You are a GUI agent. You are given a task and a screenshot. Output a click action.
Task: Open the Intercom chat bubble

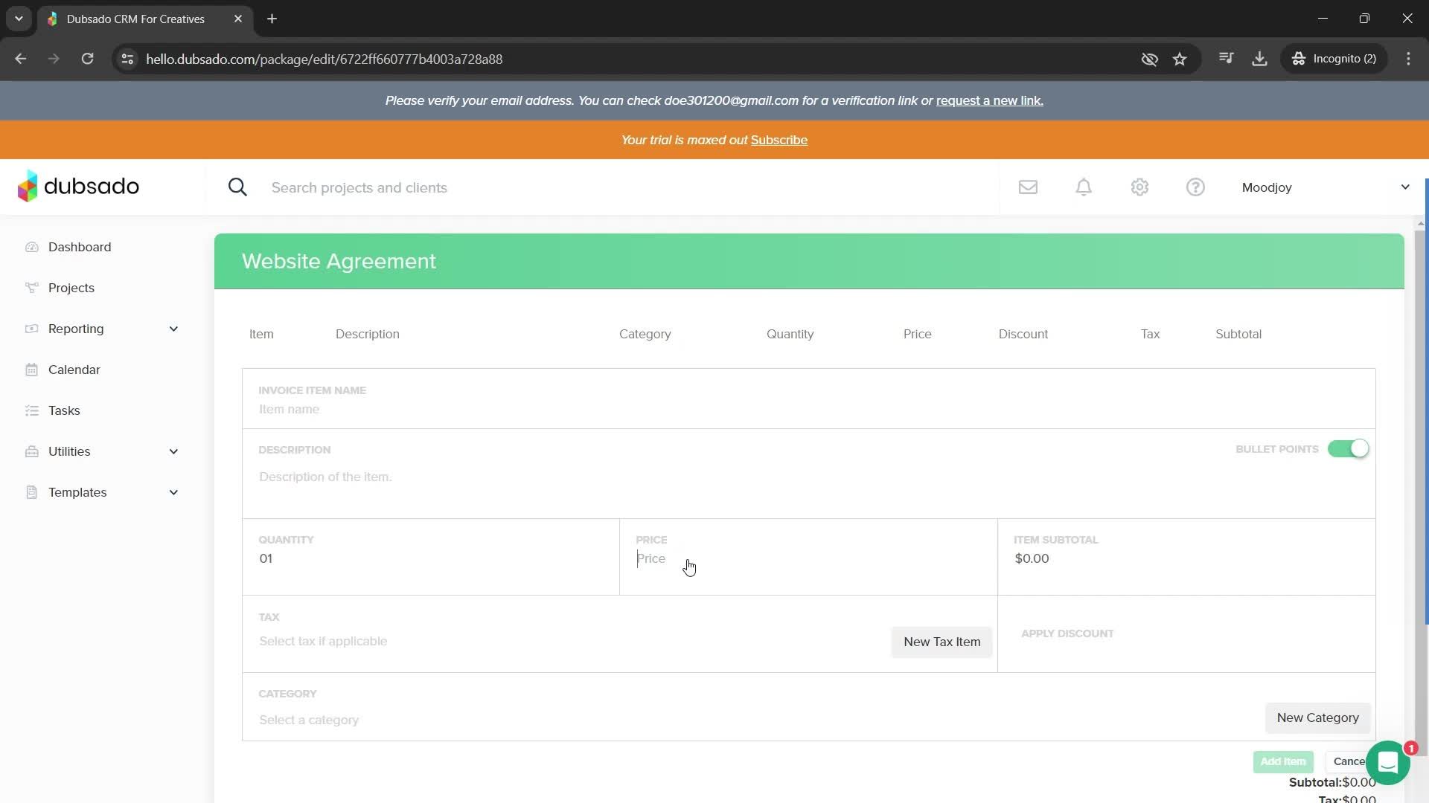pyautogui.click(x=1388, y=763)
